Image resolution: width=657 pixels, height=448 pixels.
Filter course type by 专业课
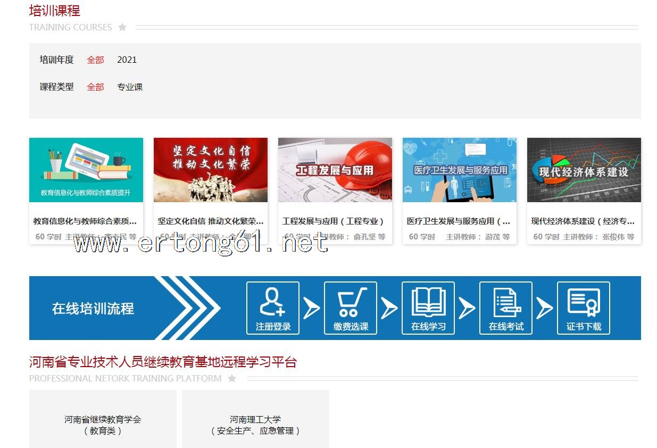point(130,87)
